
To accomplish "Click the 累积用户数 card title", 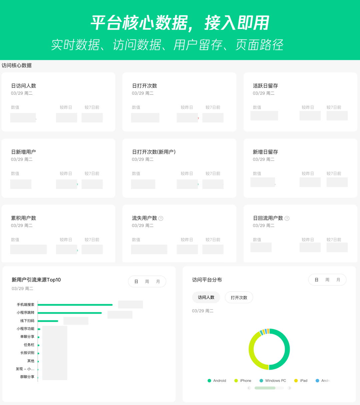I will click(x=24, y=218).
